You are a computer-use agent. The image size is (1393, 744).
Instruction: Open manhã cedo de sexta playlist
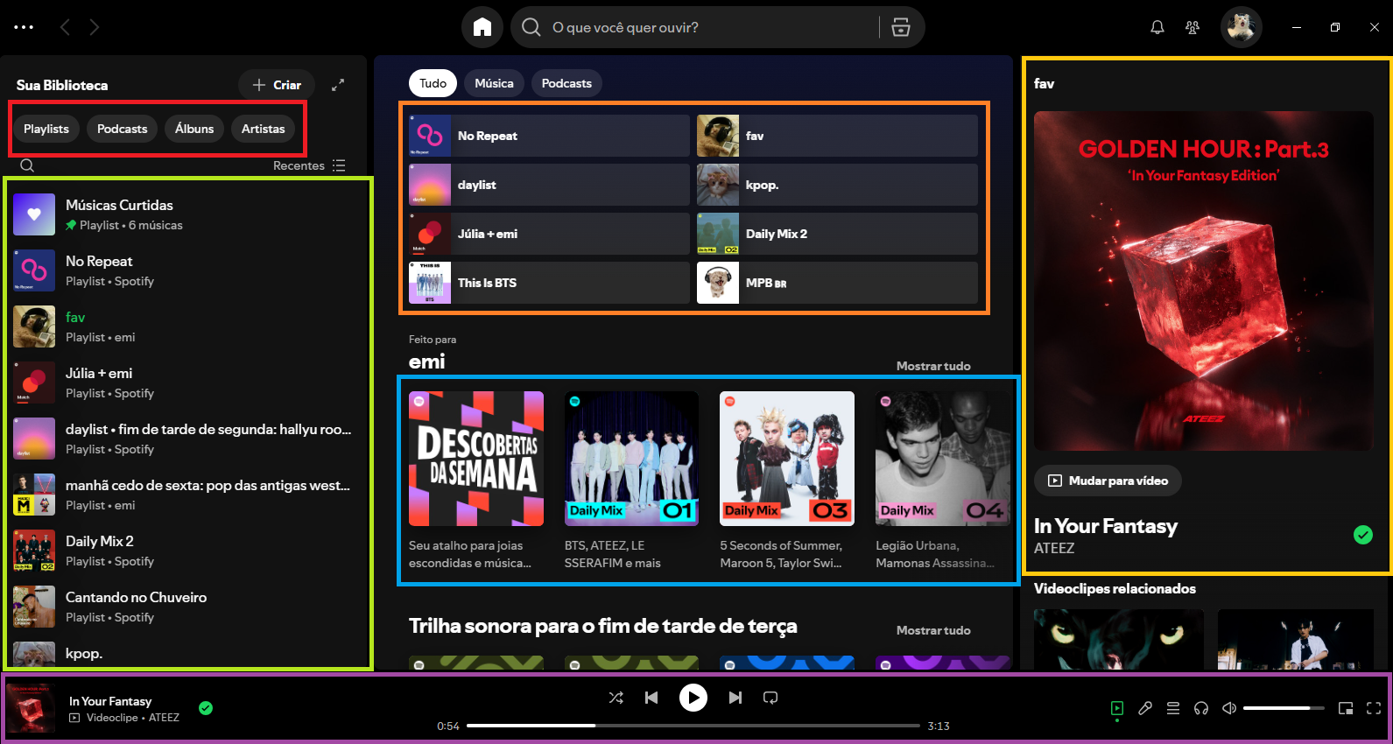tap(186, 495)
